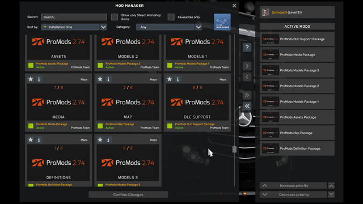The width and height of the screenshot is (363, 204).
Task: Show info for ProMods DLC Support Package
Action: 178,79
